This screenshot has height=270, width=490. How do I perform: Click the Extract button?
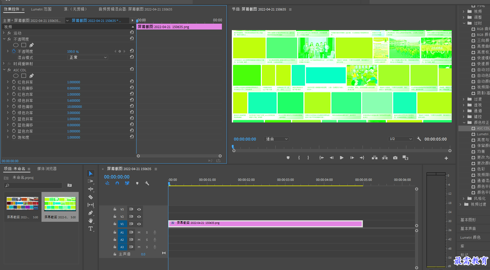pos(385,158)
